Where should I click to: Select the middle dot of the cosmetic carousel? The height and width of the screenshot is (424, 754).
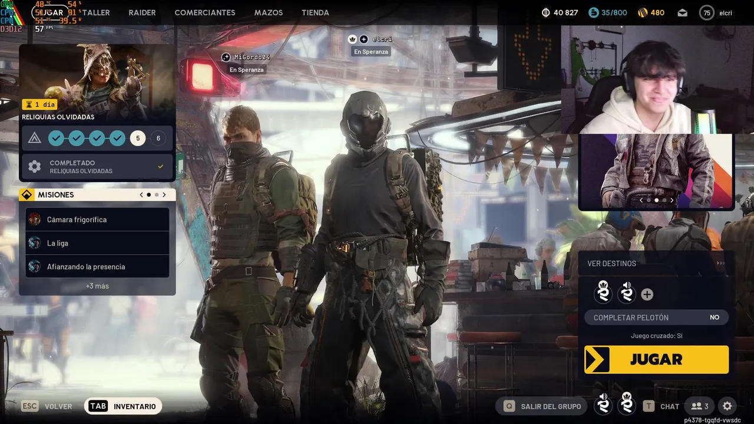tap(657, 200)
